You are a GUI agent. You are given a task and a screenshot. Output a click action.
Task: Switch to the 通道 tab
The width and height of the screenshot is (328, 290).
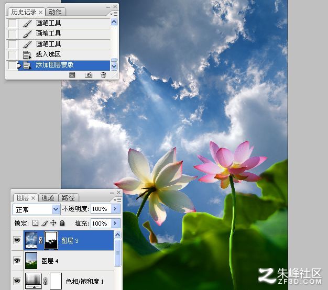click(x=48, y=198)
